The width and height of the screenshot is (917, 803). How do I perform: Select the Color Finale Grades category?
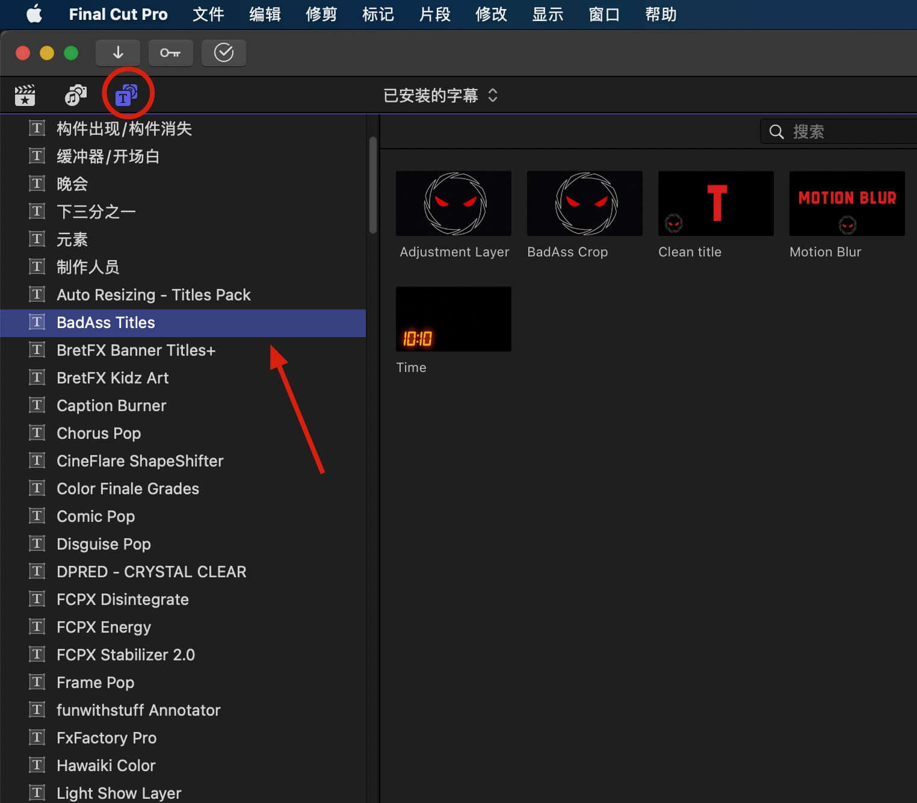click(x=183, y=488)
